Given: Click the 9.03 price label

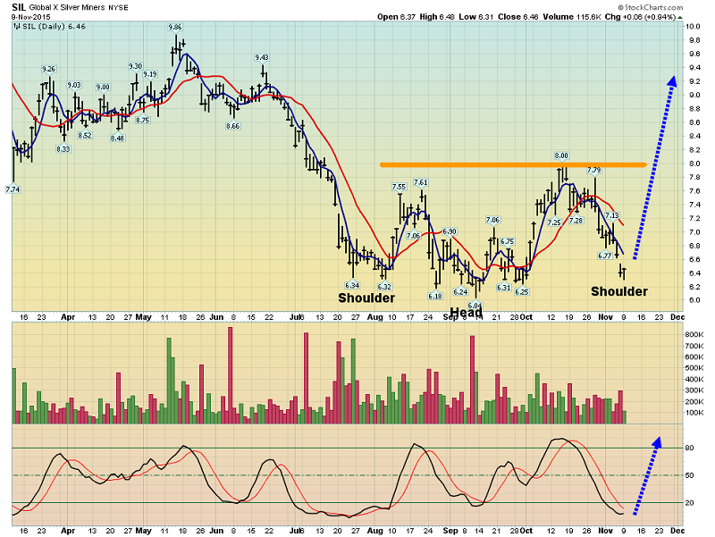Looking at the screenshot, I should point(74,85).
